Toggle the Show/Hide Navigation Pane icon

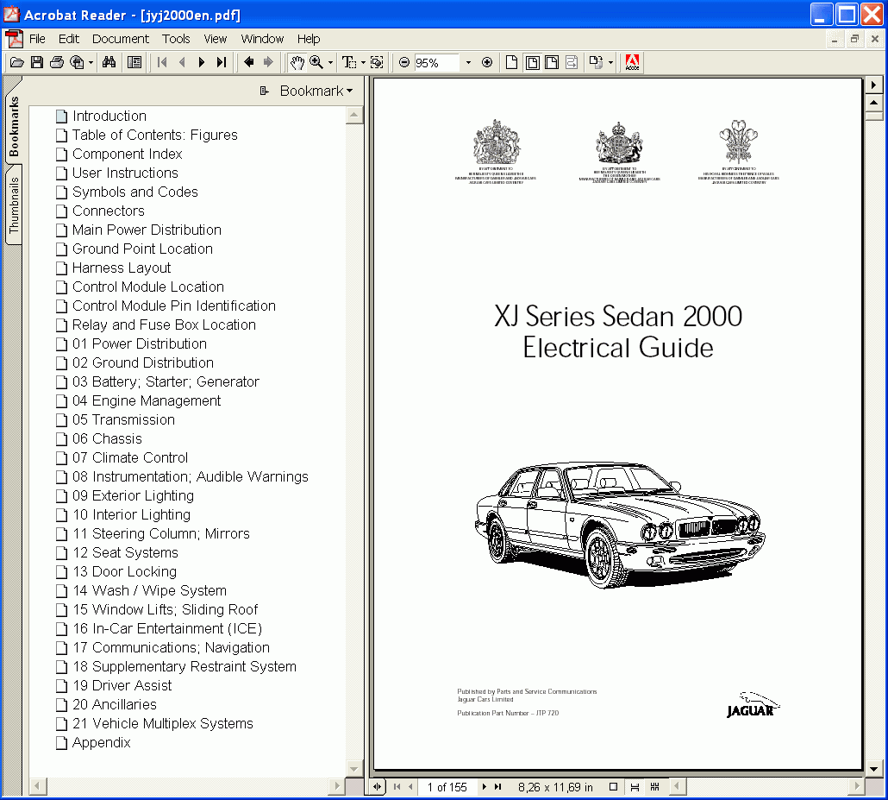134,62
